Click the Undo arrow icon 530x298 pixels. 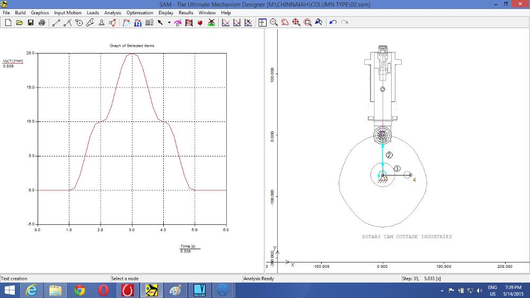[333, 23]
